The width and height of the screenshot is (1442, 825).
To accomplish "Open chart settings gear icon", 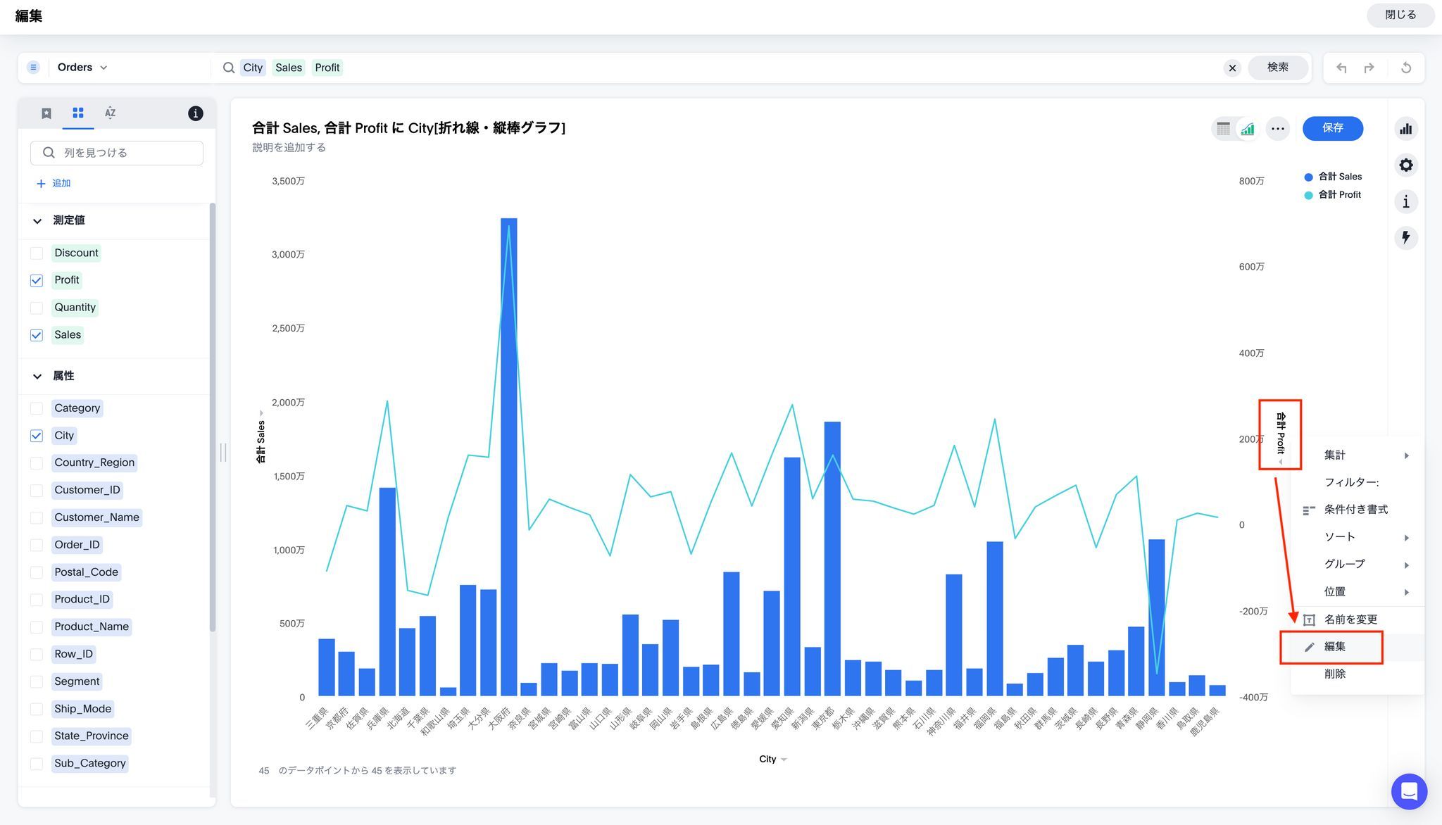I will pyautogui.click(x=1406, y=165).
